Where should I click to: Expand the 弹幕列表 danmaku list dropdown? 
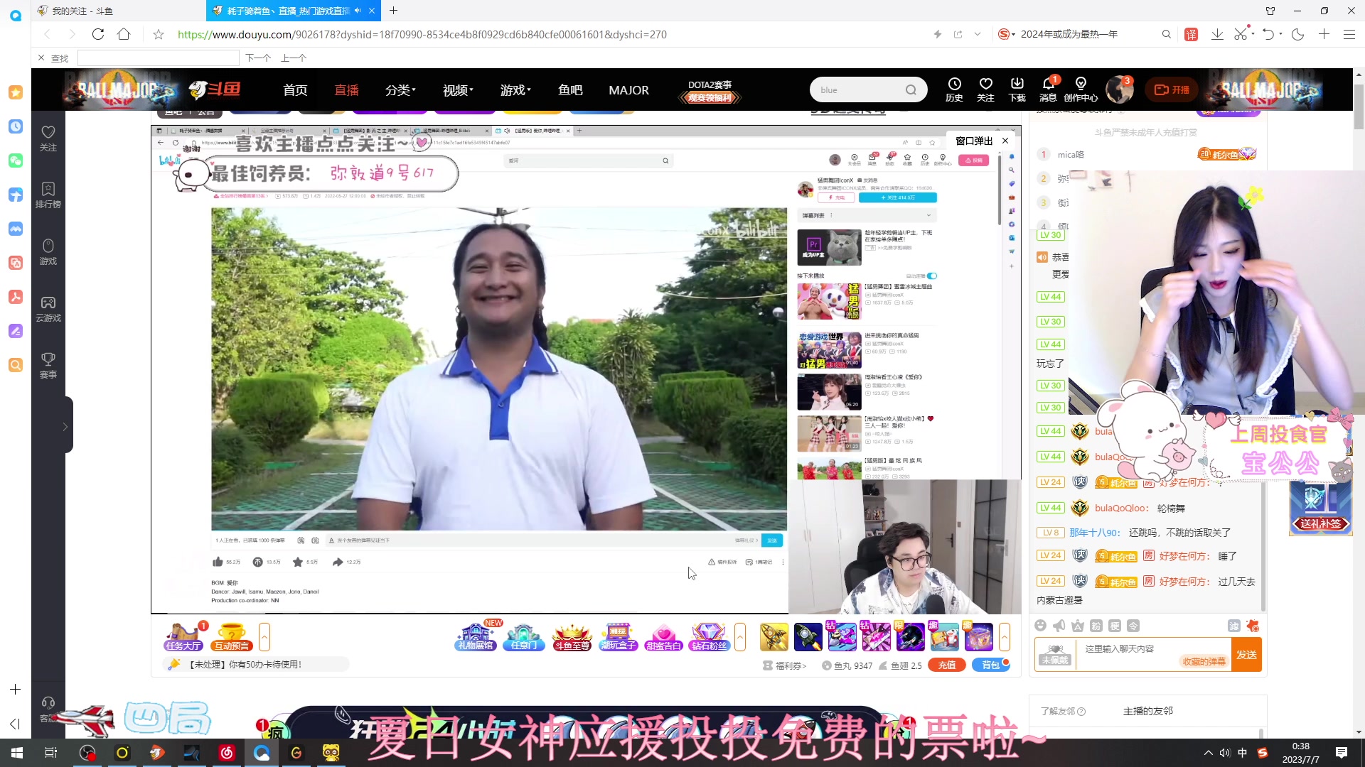928,215
